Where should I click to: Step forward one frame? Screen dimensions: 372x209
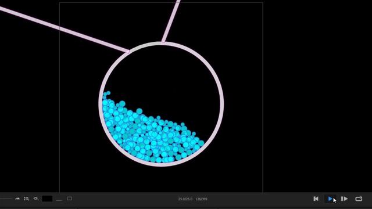(344, 199)
